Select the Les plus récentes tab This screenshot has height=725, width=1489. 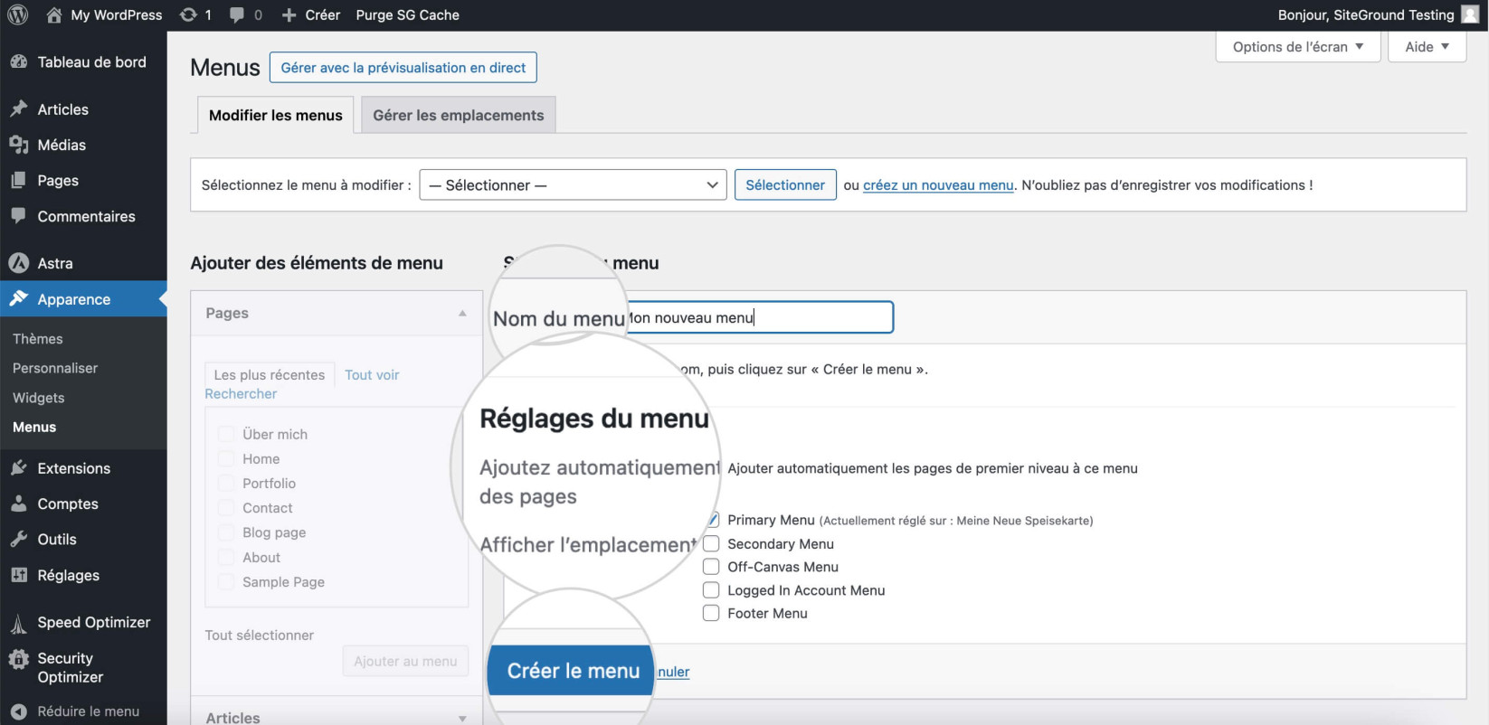click(270, 374)
